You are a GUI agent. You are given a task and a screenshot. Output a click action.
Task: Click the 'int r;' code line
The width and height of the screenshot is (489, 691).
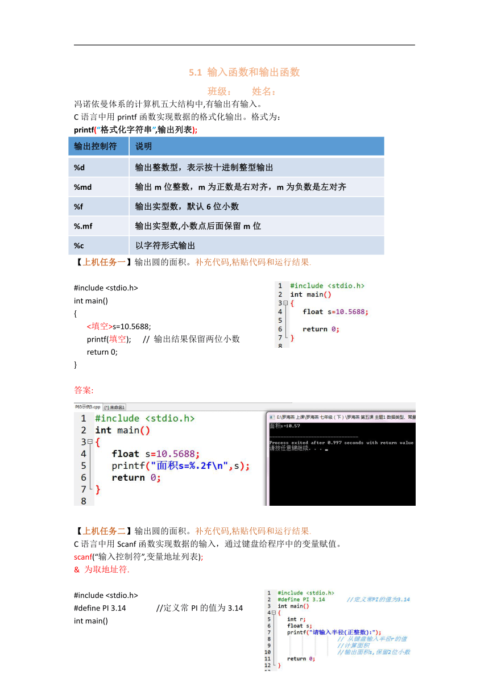click(296, 619)
